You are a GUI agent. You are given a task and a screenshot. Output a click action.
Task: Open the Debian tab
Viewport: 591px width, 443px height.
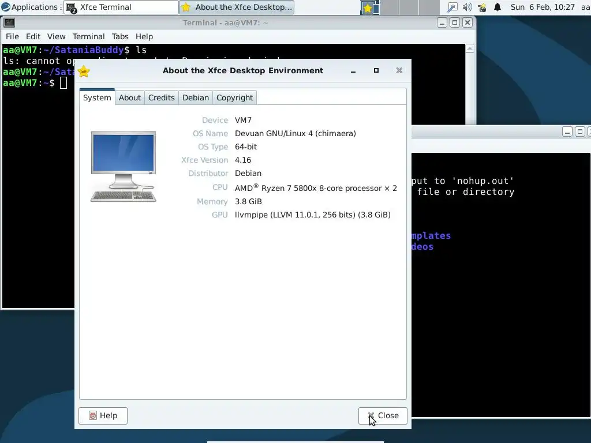[196, 97]
